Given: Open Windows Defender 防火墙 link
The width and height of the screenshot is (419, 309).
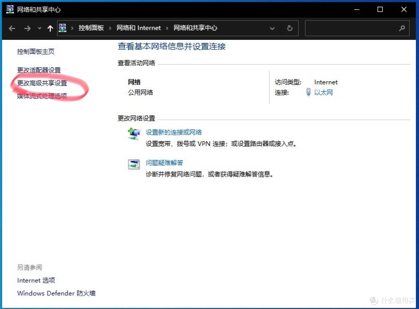Looking at the screenshot, I should (x=56, y=293).
